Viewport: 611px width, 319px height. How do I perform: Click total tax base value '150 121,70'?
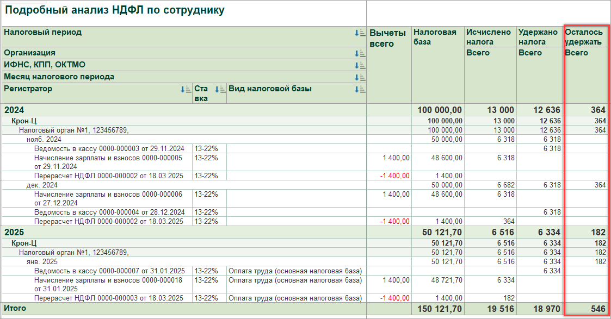tap(440, 309)
